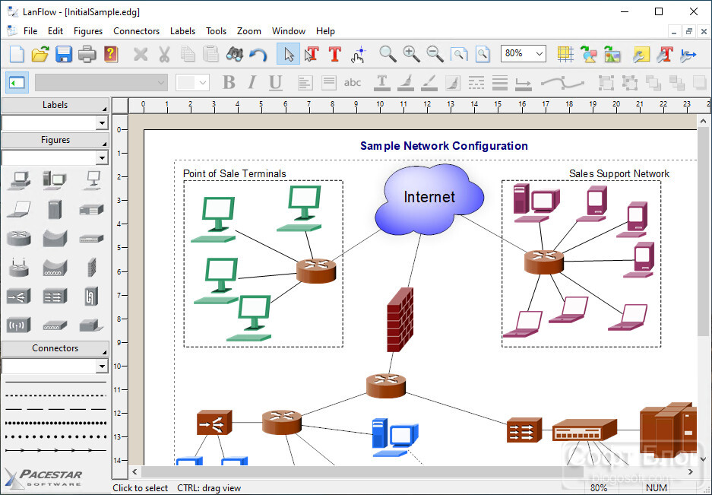Click the line thickness icon

pos(499,83)
